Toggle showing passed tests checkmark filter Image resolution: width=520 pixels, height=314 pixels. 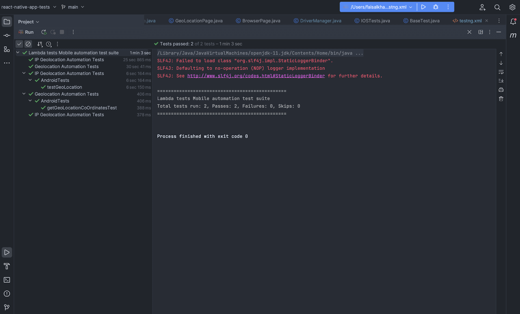pos(19,44)
